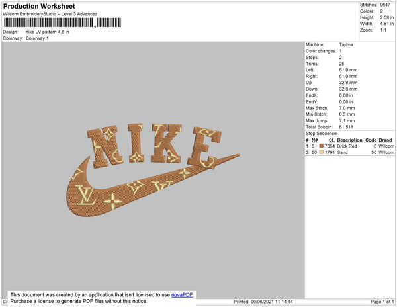Click the 'Brick Red' description in row 1
The width and height of the screenshot is (397, 307).
click(347, 146)
